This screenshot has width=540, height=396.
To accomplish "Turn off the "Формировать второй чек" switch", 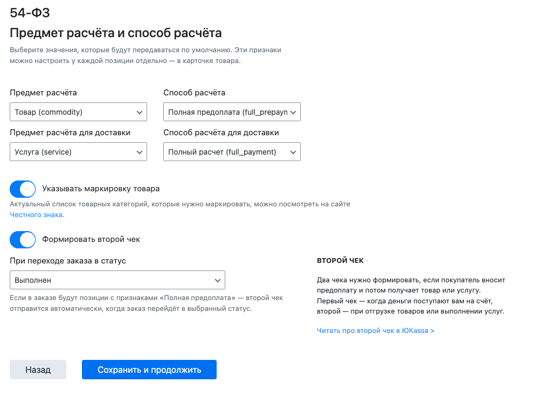I will point(23,240).
